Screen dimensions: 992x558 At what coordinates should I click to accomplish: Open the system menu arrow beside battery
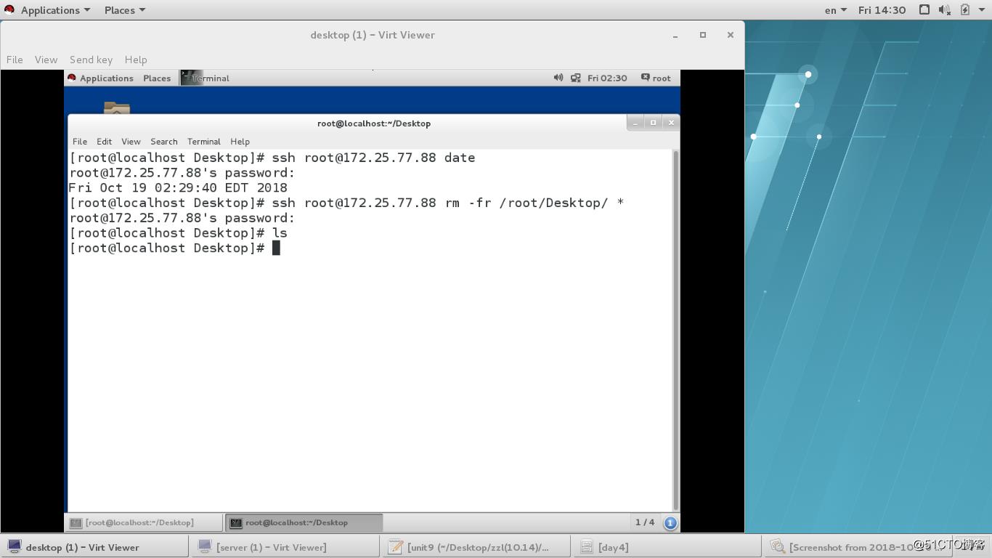[x=982, y=10]
